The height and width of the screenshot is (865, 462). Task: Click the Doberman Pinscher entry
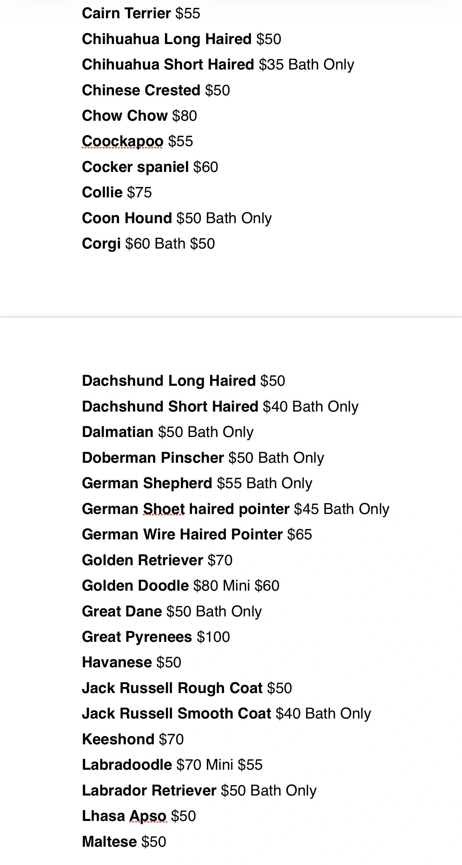point(203,458)
